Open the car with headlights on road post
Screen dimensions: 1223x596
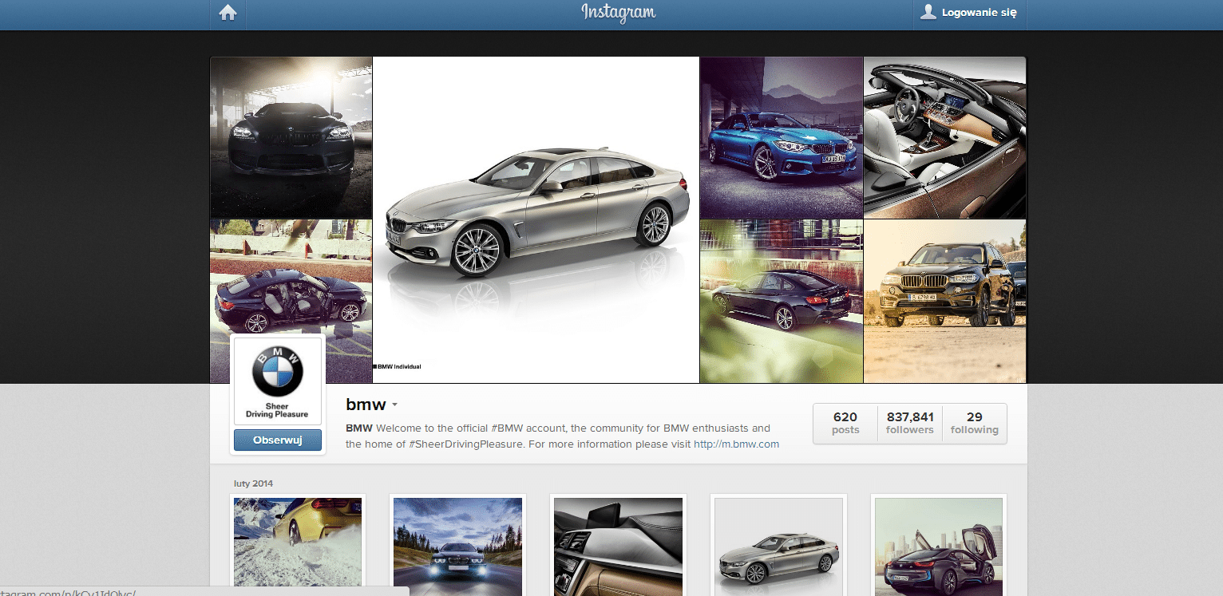458,547
